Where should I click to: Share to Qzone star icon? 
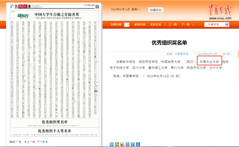[127, 144]
